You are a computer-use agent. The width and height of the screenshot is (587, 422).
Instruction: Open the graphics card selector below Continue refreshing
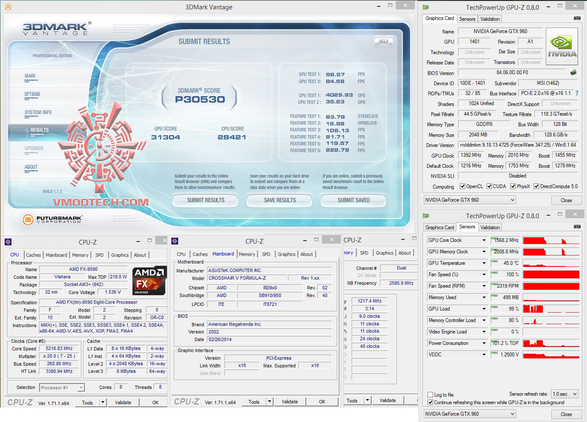click(470, 414)
